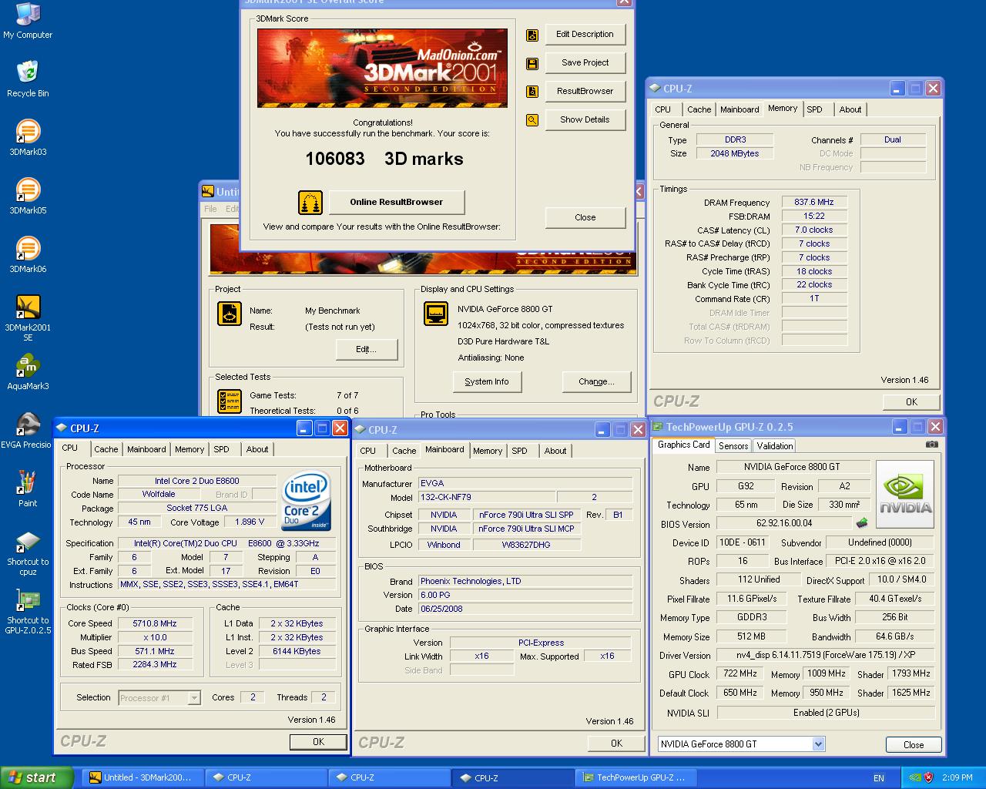
Task: Open Cache tab in CPU-Z Mainboard window
Action: click(x=404, y=451)
